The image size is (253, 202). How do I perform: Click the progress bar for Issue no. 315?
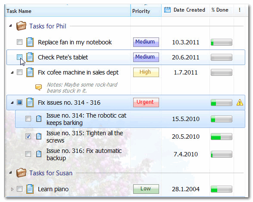pyautogui.click(x=222, y=137)
